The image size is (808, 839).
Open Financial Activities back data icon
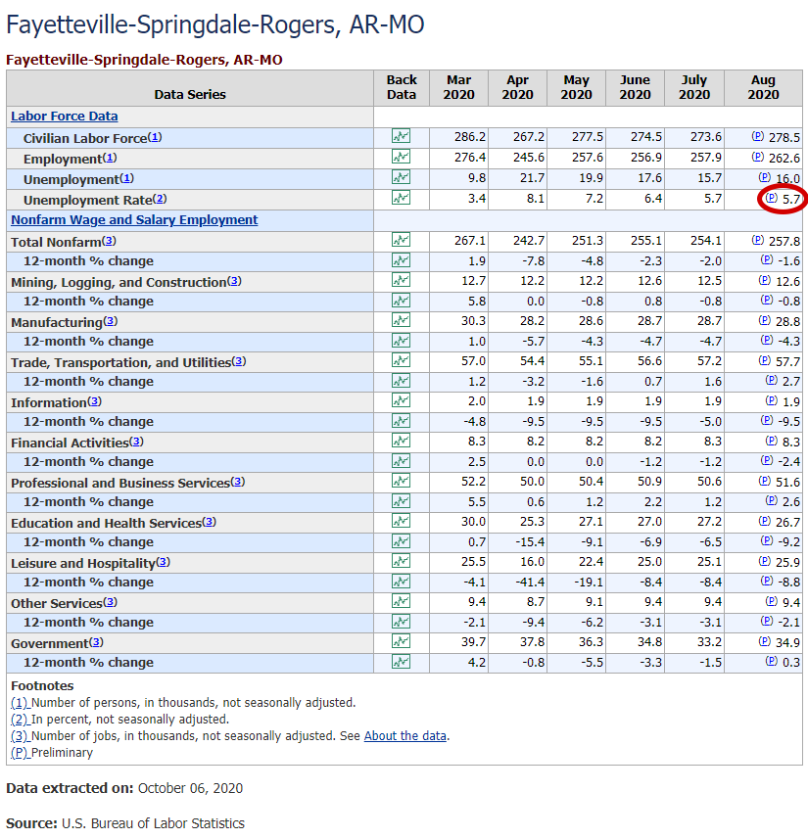pos(401,441)
